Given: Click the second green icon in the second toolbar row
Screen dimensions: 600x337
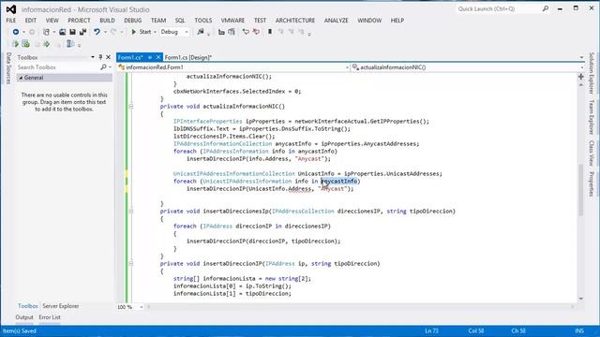Looking at the screenshot, I should pos(25,44).
